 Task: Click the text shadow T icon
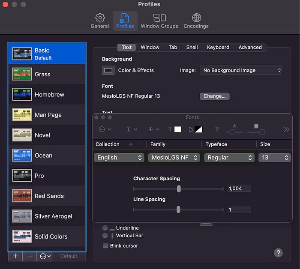click(217, 129)
